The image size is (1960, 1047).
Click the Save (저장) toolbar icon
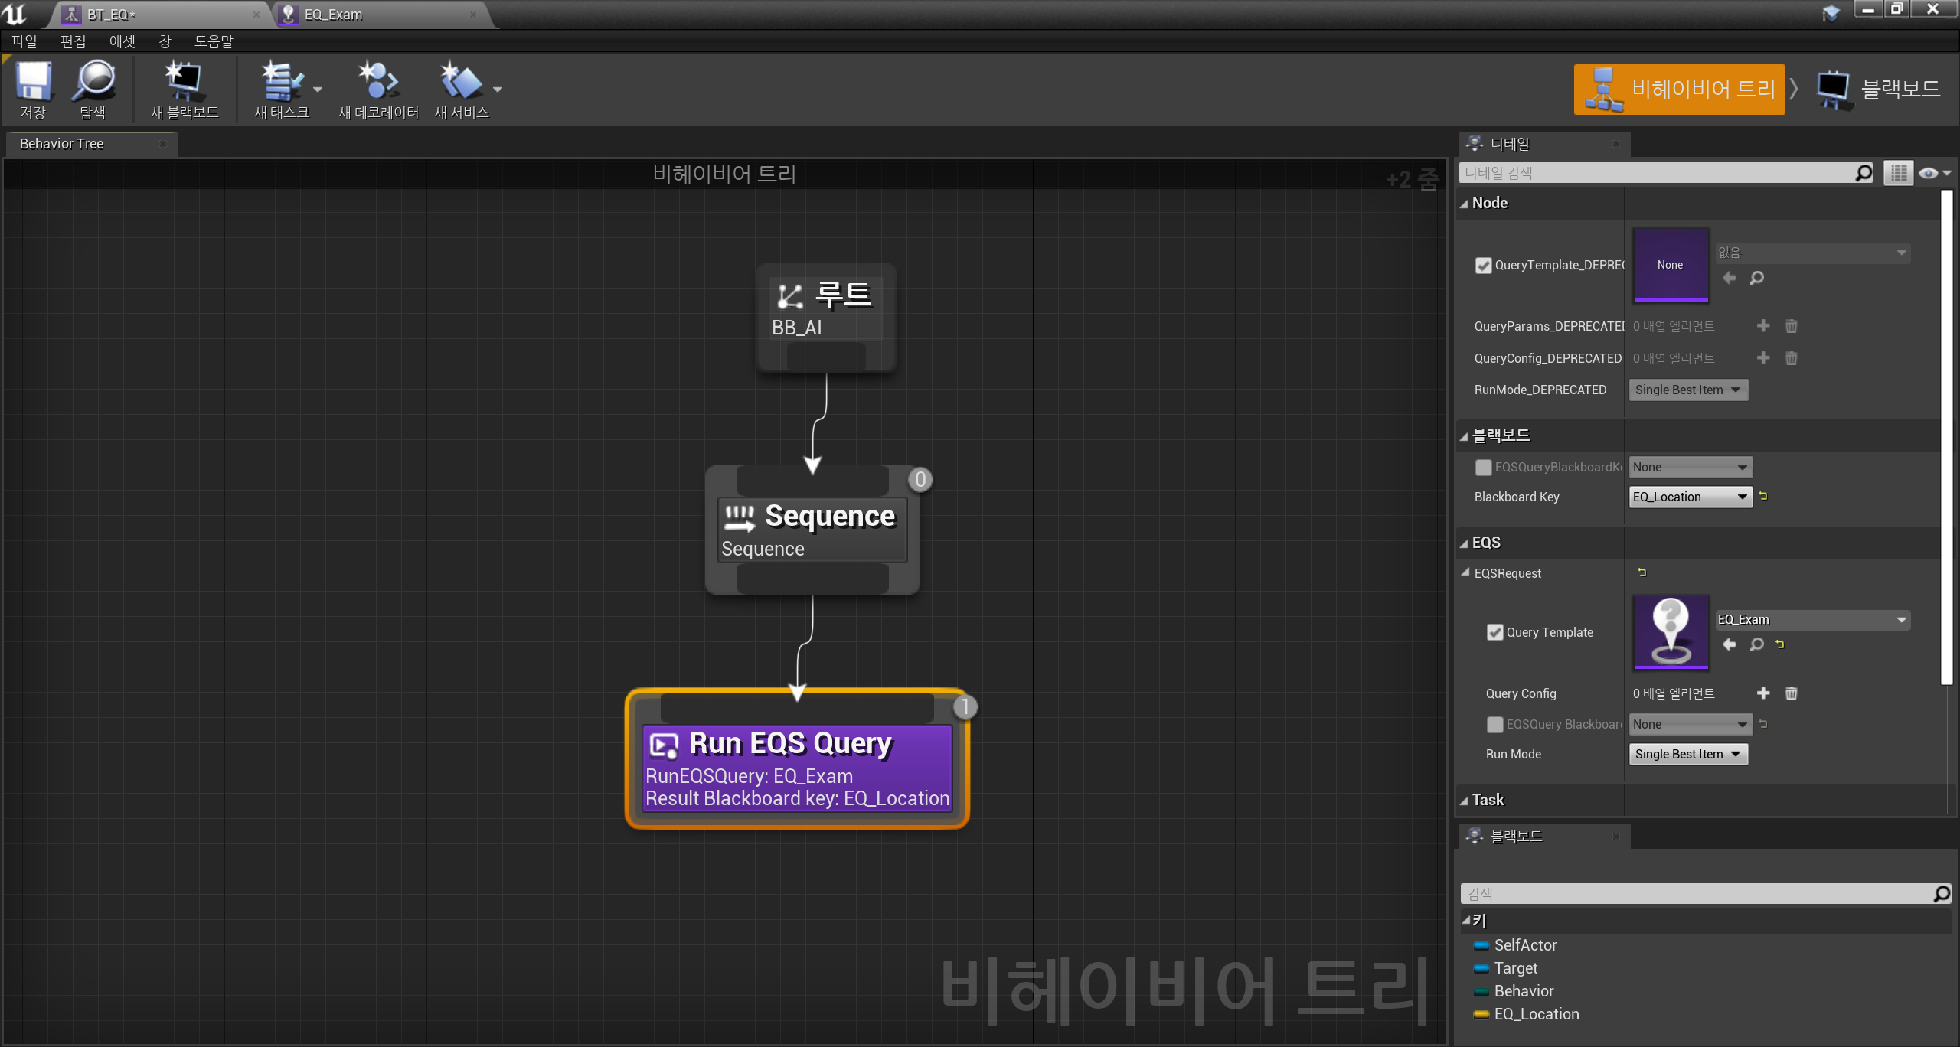pos(33,82)
